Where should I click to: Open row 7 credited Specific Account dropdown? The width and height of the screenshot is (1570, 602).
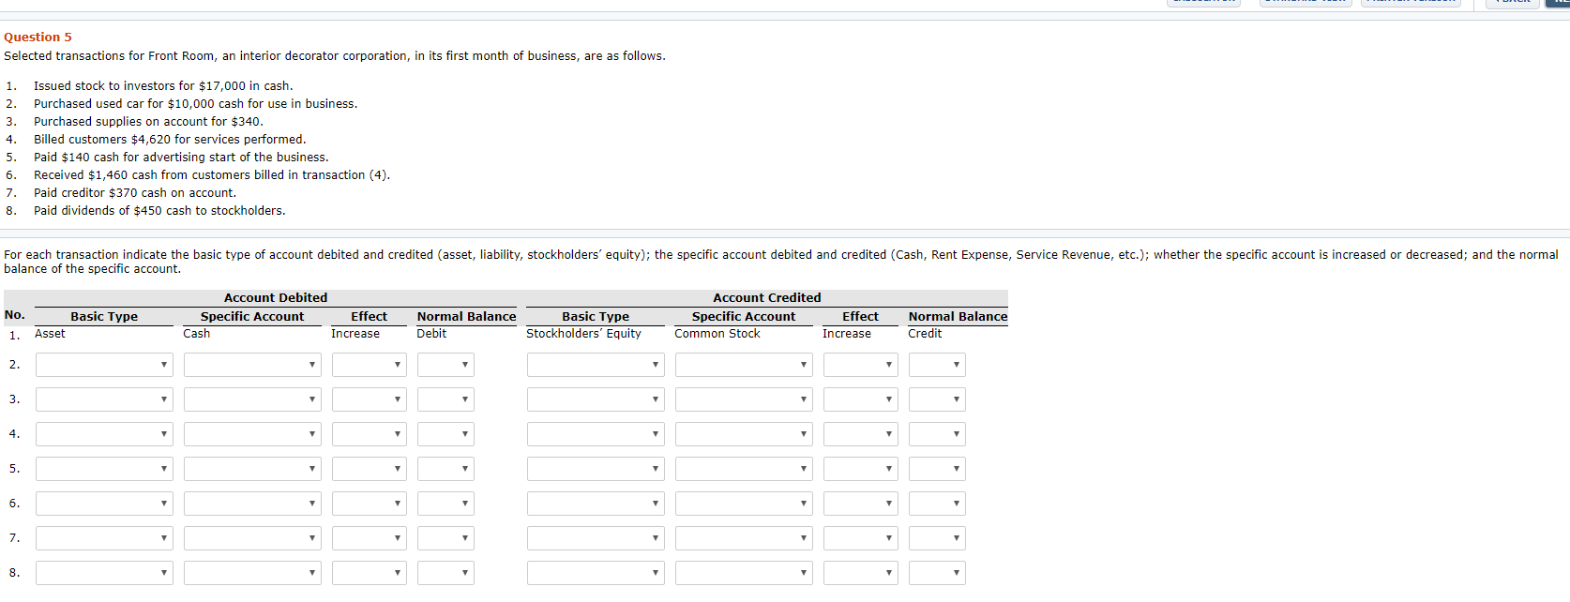point(744,538)
